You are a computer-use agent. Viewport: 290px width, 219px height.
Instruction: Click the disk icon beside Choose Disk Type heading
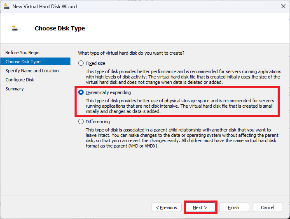click(x=15, y=28)
